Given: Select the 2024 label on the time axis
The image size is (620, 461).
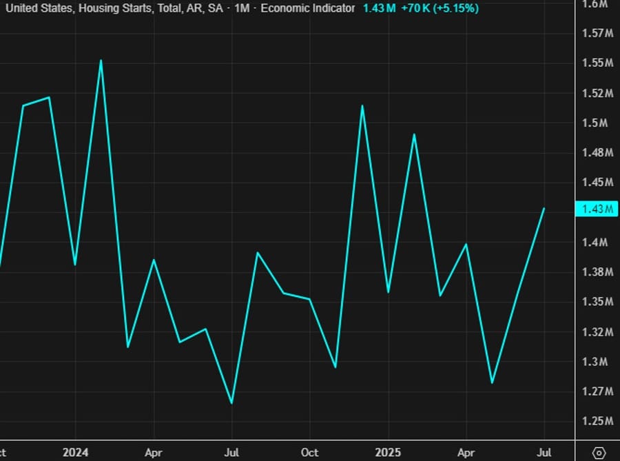Looking at the screenshot, I should pyautogui.click(x=75, y=453).
